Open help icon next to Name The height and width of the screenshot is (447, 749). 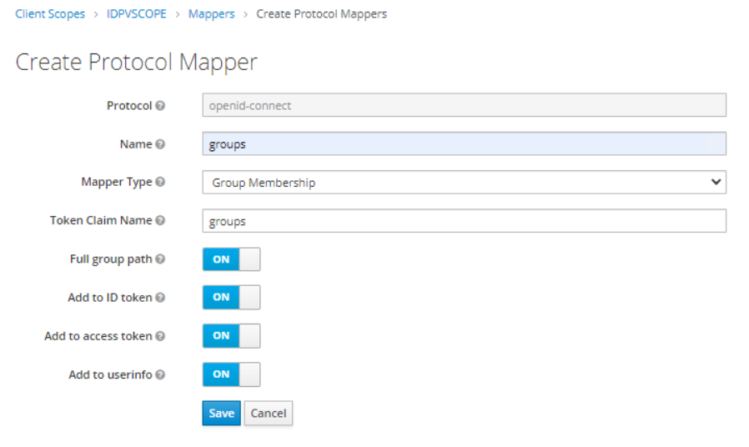click(160, 143)
